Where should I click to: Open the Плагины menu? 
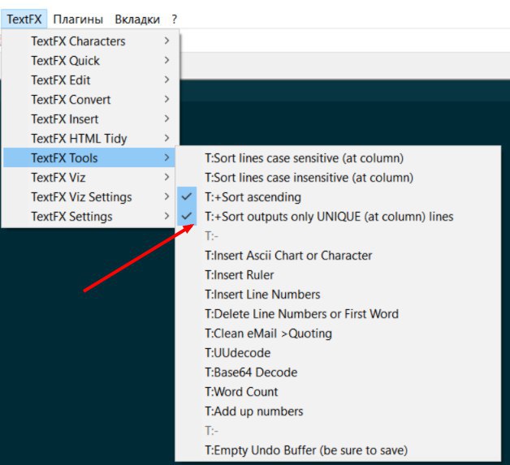(x=78, y=19)
